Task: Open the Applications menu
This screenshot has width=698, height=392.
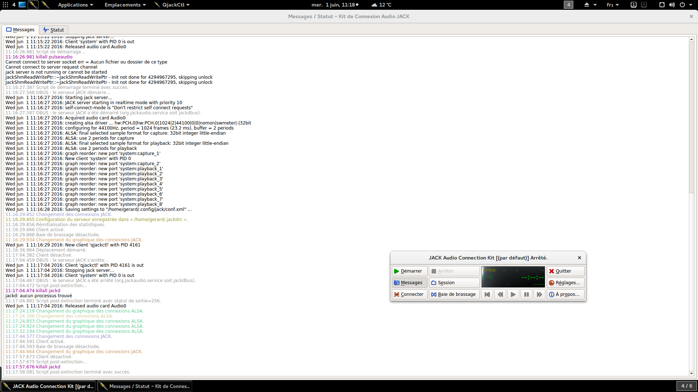Action: point(75,5)
